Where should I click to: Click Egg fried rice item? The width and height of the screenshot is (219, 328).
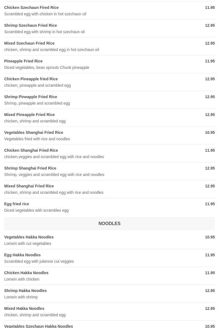17,204
